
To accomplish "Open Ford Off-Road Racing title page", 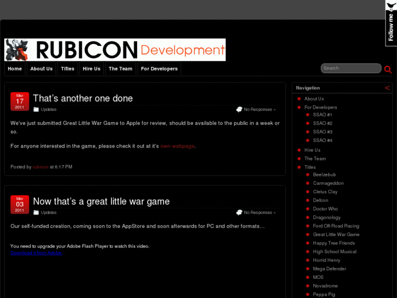I will tap(336, 226).
